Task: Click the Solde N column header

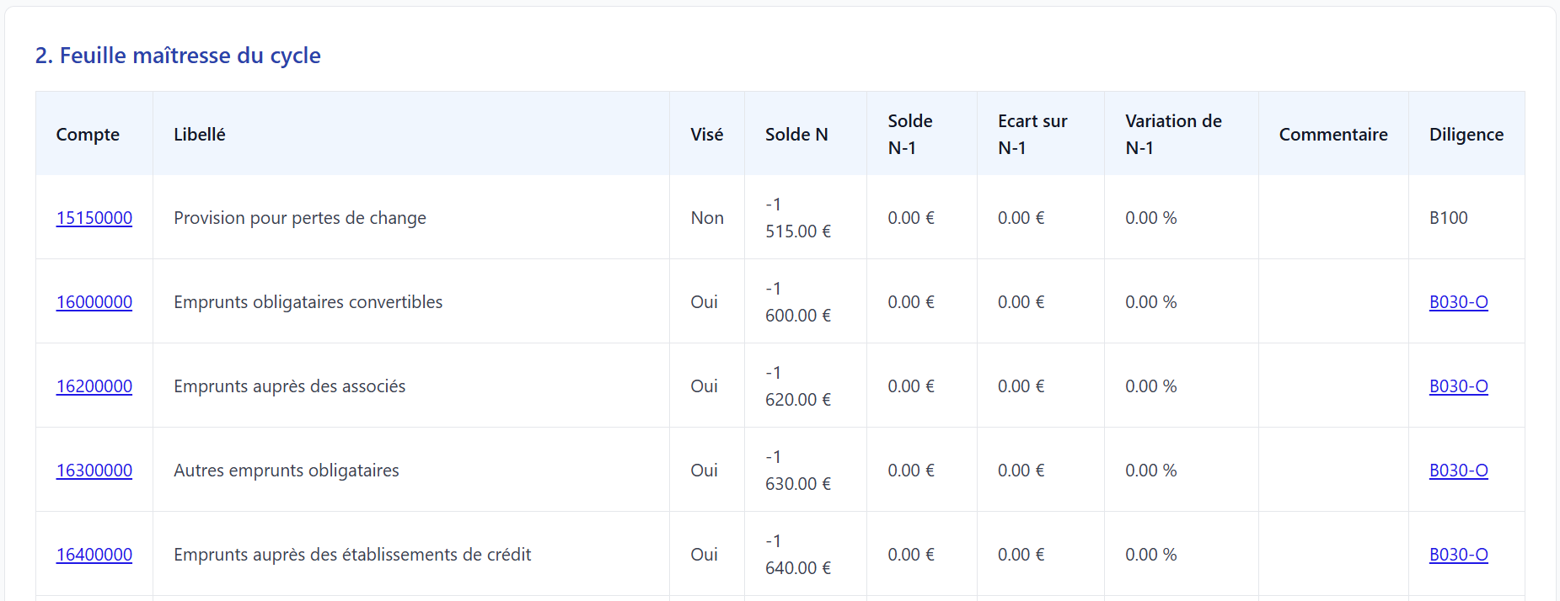Action: click(796, 135)
